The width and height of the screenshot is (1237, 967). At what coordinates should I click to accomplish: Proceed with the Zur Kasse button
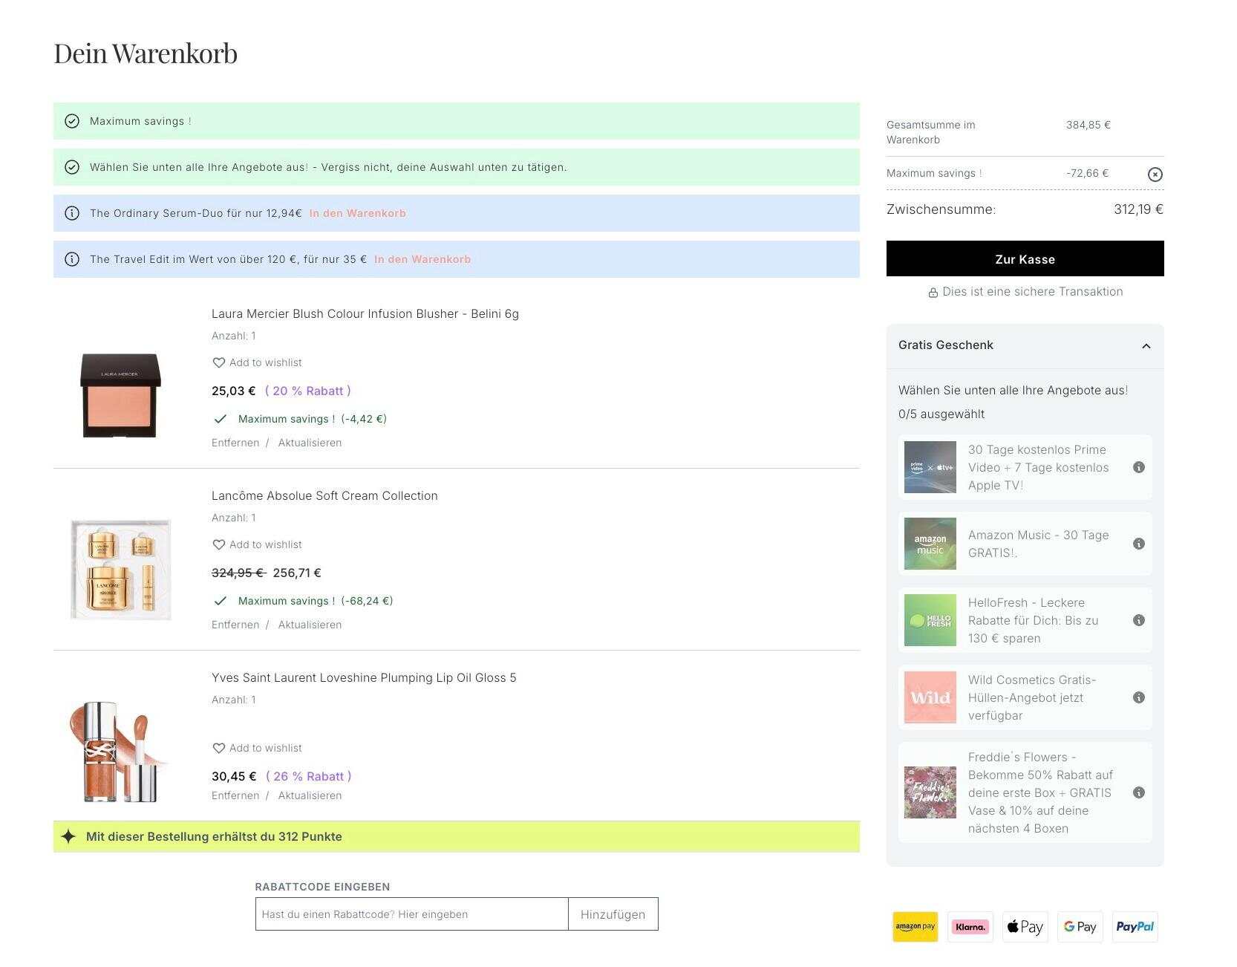point(1025,258)
